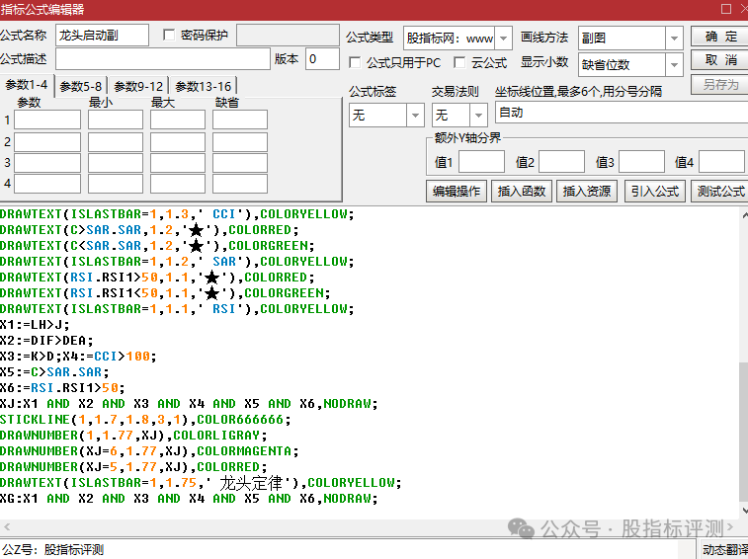Click the DRAWTEXT line with ' CCI'
The height and width of the screenshot is (559, 748).
[177, 214]
